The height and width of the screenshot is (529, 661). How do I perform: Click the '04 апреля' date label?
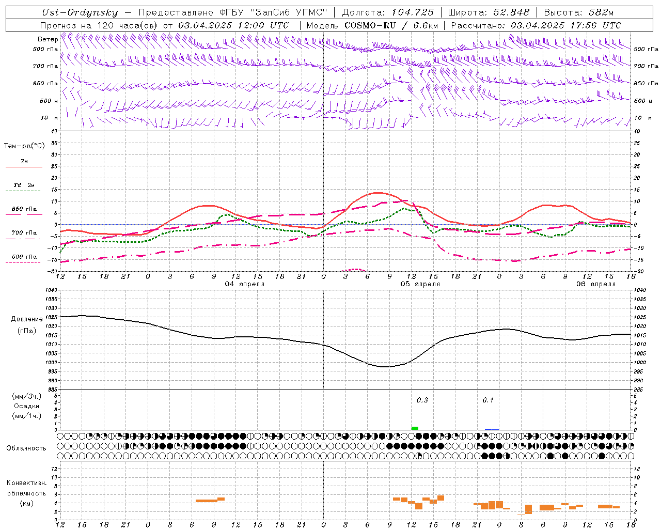245,284
